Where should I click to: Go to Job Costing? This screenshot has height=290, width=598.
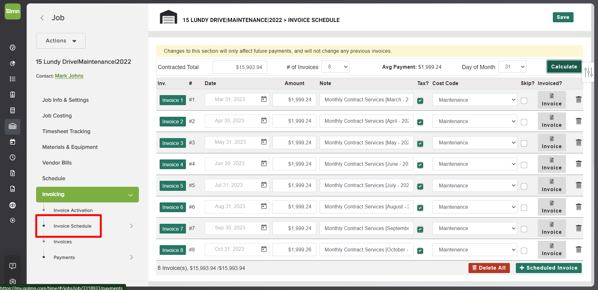pos(57,115)
